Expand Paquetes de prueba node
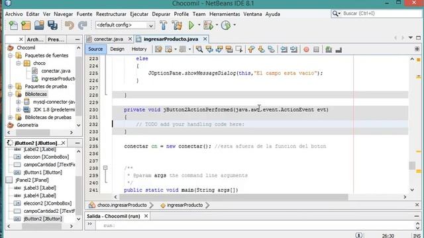Image resolution: width=424 pixels, height=238 pixels. [10, 87]
